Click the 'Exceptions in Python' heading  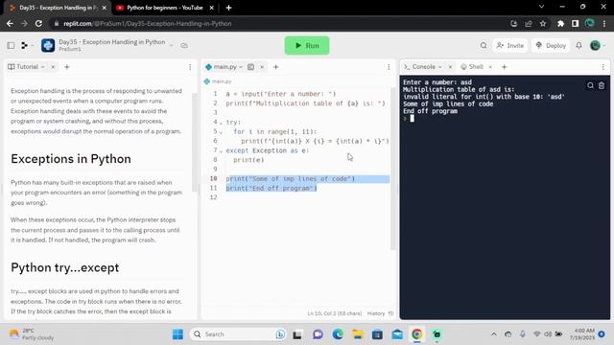tap(71, 159)
